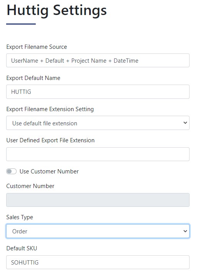Click the 'Sales Type' label
The width and height of the screenshot is (208, 273).
coord(20,217)
